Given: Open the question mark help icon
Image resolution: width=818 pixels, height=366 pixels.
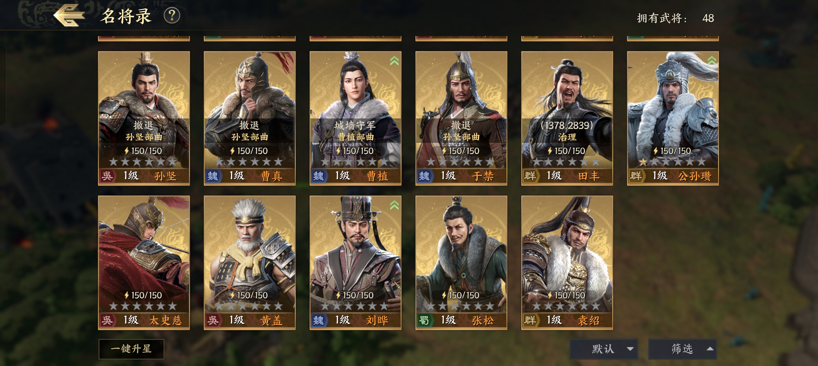Looking at the screenshot, I should (172, 16).
